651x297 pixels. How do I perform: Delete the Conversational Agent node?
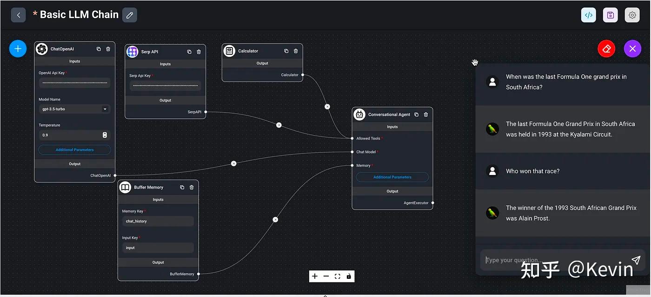pos(425,114)
